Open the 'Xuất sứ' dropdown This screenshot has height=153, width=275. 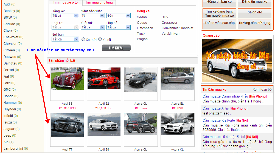tap(92, 27)
